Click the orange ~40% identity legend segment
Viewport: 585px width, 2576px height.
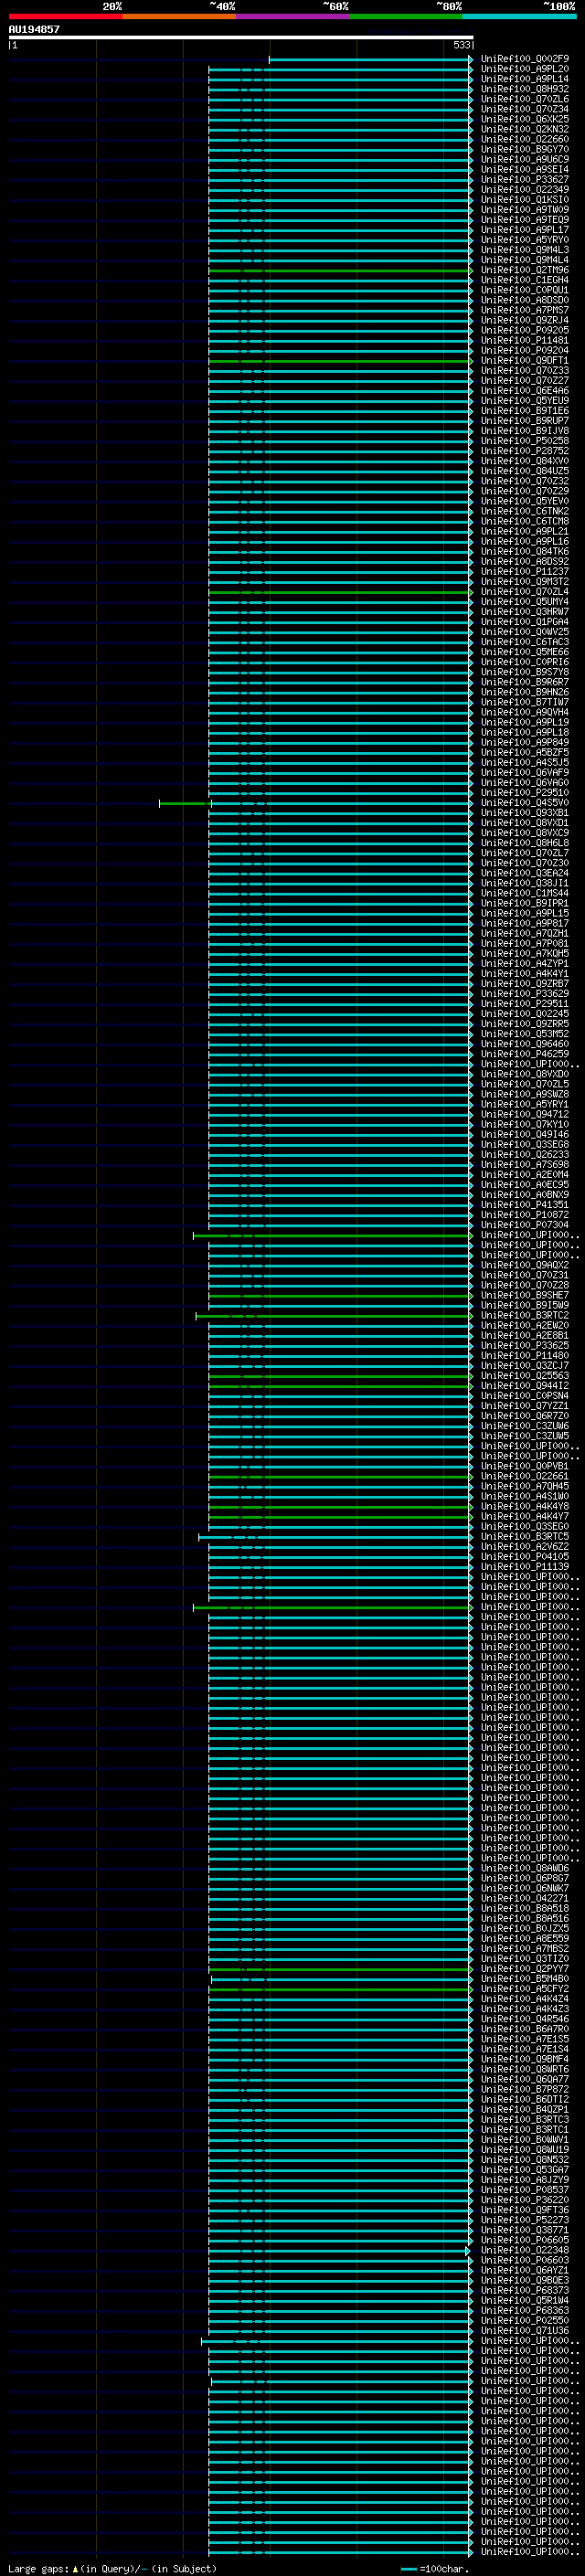click(x=179, y=16)
